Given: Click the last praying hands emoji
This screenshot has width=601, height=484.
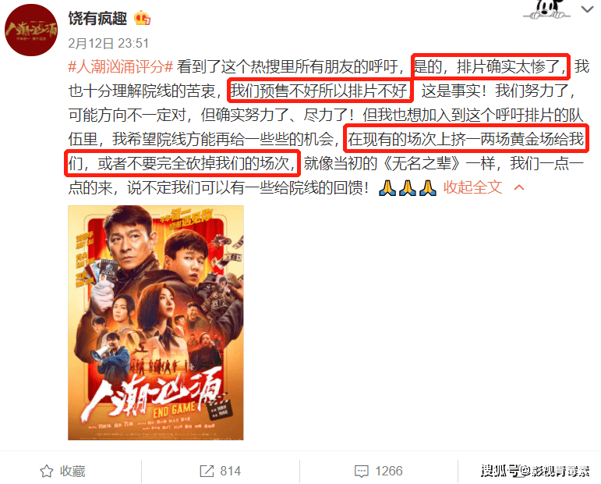Looking at the screenshot, I should pyautogui.click(x=427, y=187).
